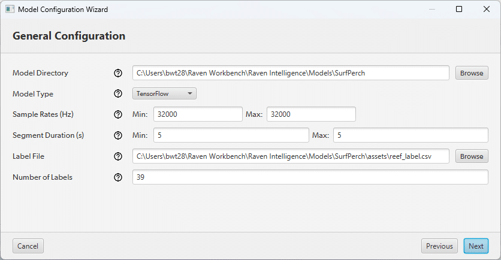
Task: Open help tooltip for Sample Rates (Hz)
Action: click(118, 114)
